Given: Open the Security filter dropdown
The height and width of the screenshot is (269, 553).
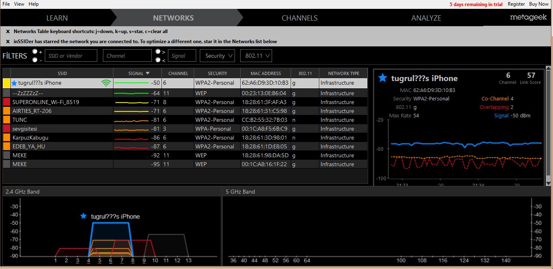Looking at the screenshot, I should coord(217,56).
